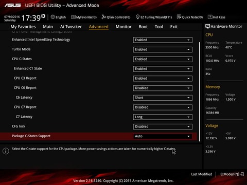Viewport: 247px width, 185px height.
Task: Select the Package C-States Support label
Action: click(31, 136)
